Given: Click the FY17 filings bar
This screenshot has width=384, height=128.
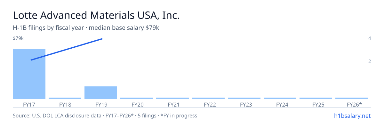Looking at the screenshot, I should point(29,74).
